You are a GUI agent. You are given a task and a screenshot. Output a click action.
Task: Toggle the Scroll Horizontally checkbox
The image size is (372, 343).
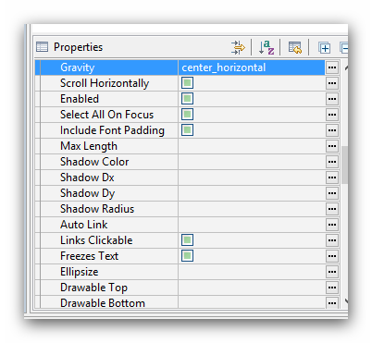pyautogui.click(x=187, y=83)
